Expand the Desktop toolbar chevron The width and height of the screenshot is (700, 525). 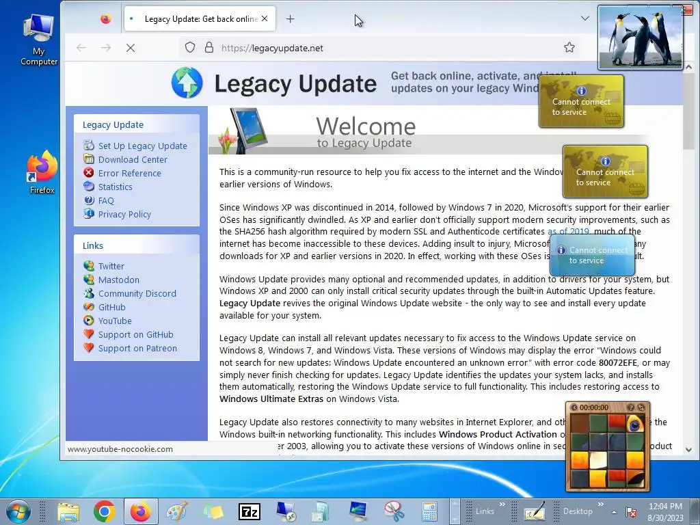600,504
